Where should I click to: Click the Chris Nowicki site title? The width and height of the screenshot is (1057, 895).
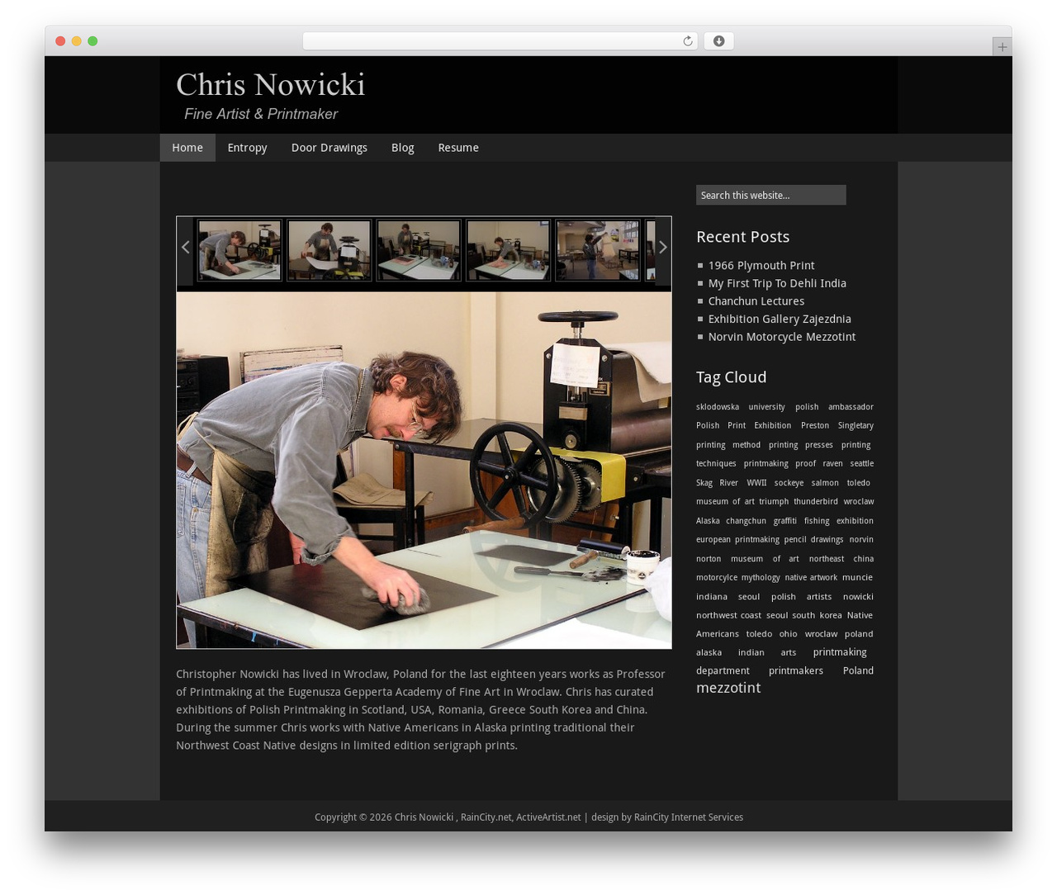point(271,85)
